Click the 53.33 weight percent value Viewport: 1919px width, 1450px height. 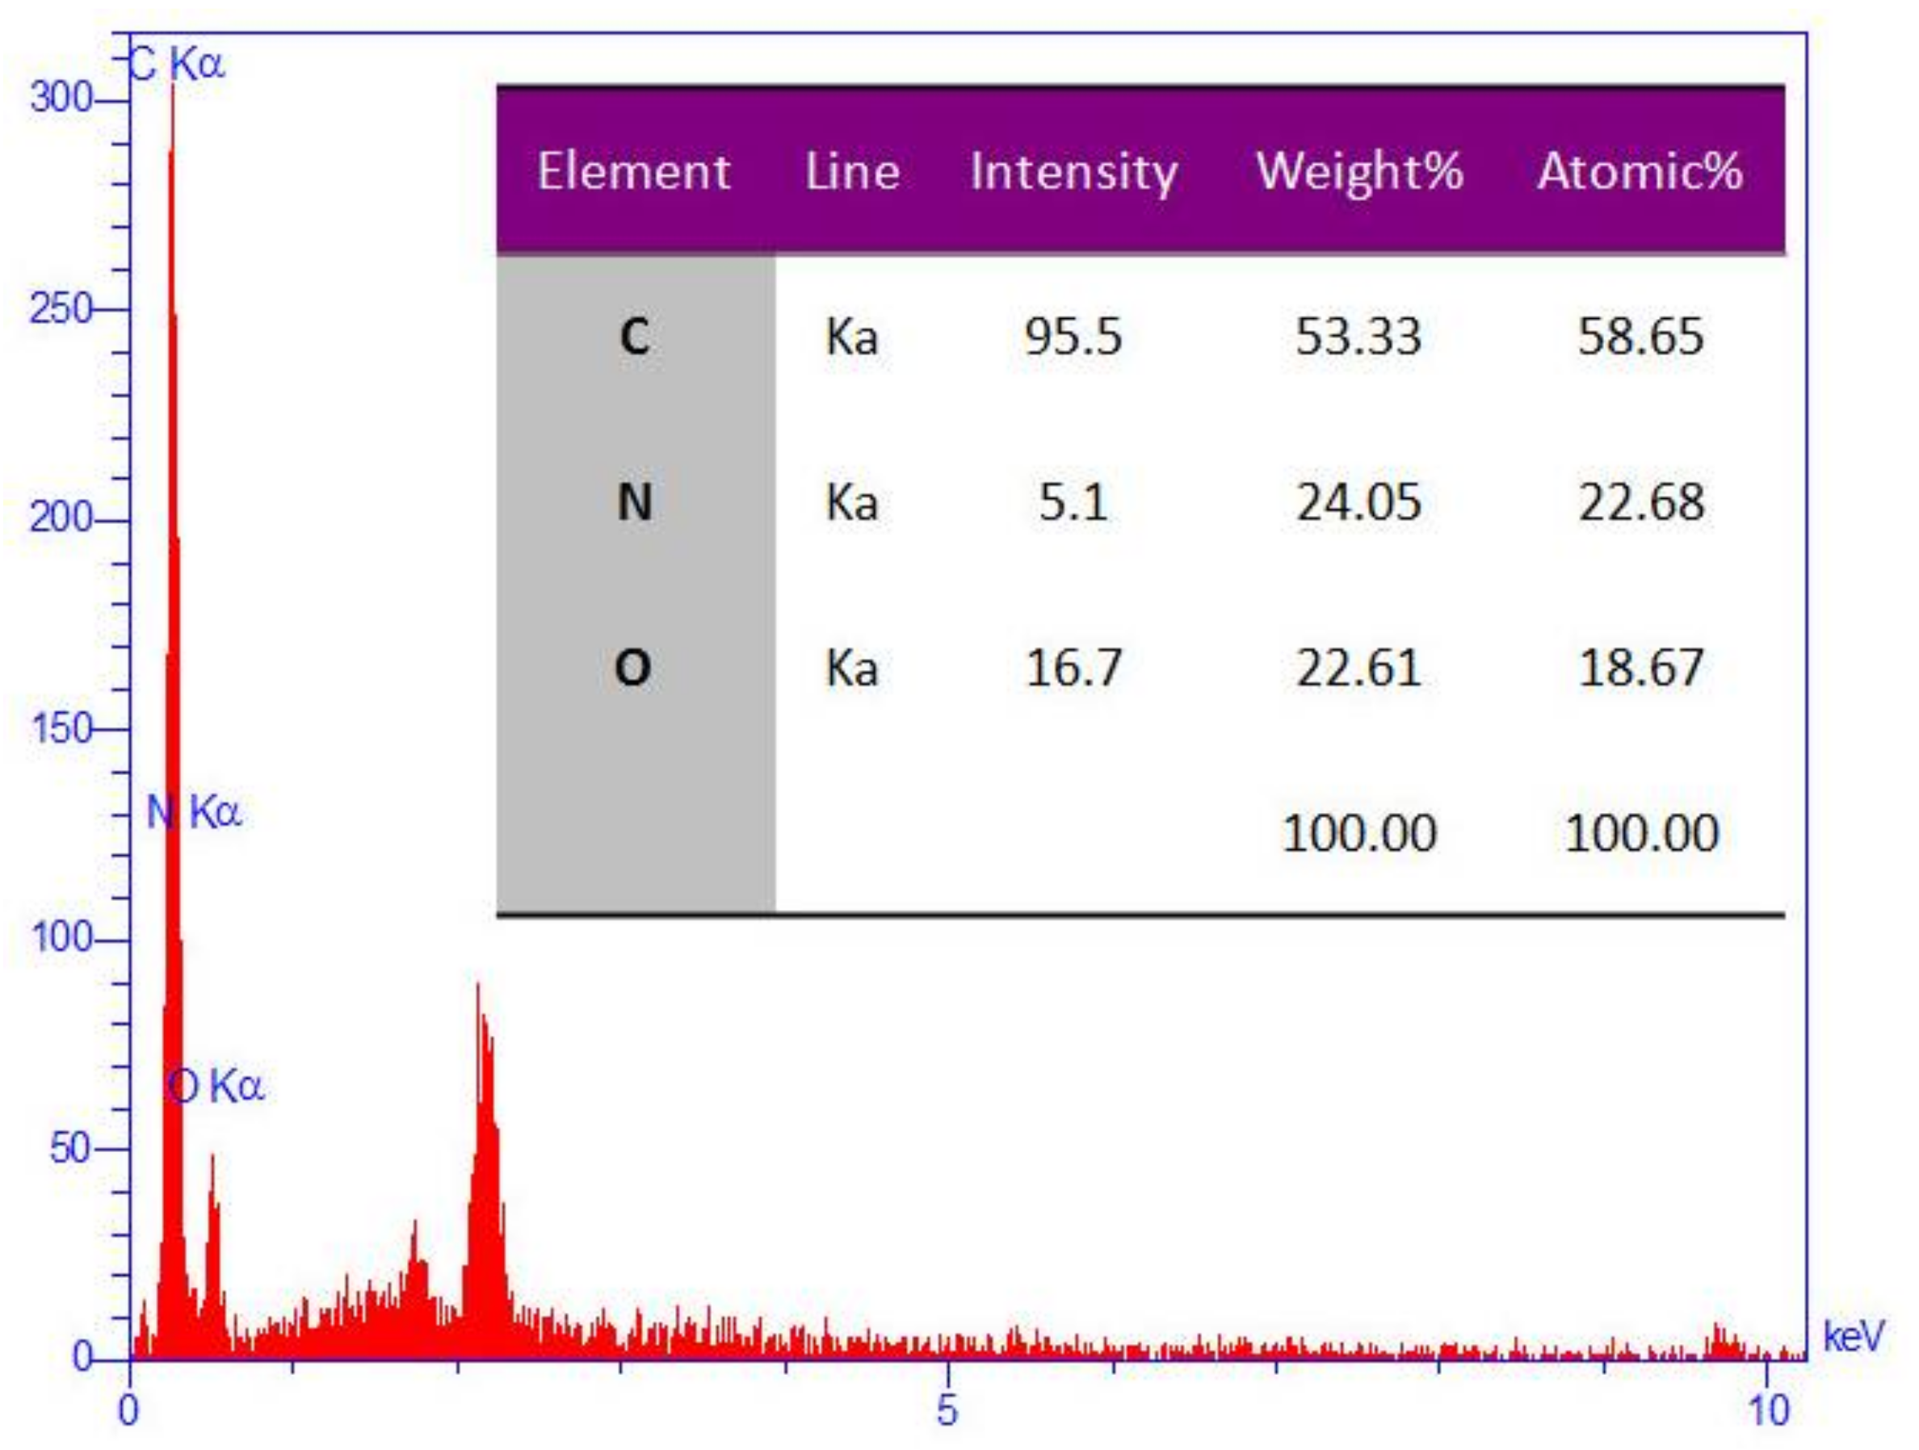[x=1358, y=337]
